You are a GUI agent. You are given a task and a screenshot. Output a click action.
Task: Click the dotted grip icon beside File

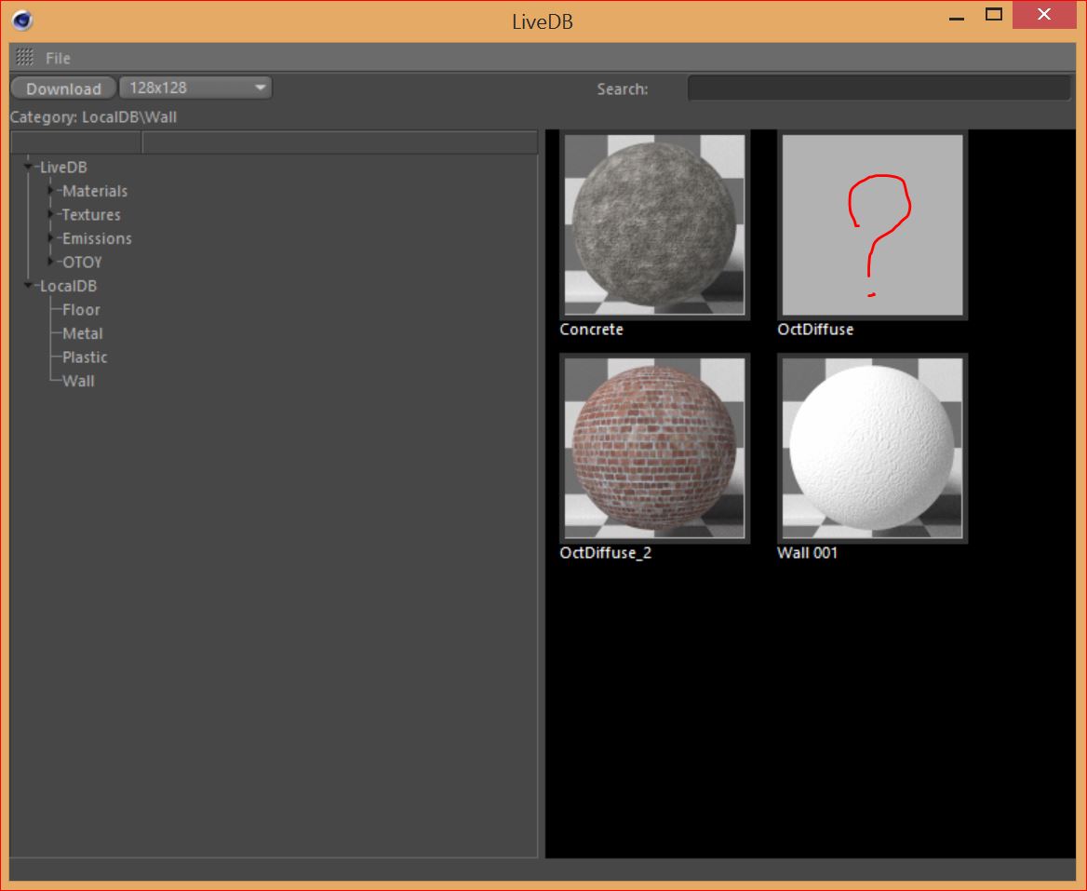click(x=25, y=57)
